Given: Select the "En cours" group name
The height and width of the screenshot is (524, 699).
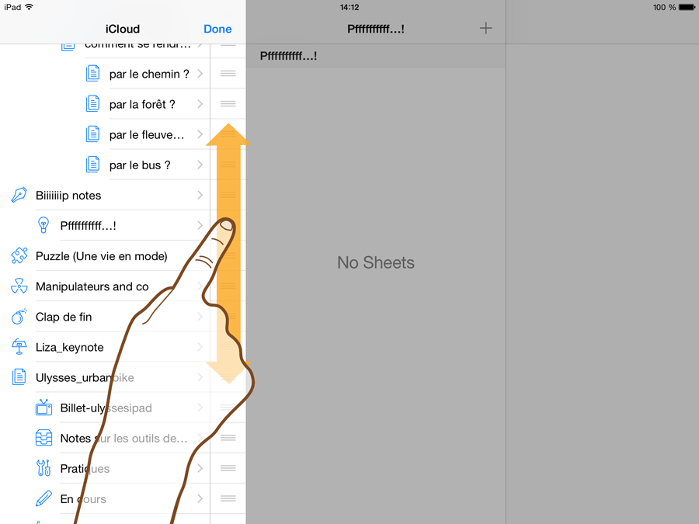Looking at the screenshot, I should tap(83, 499).
